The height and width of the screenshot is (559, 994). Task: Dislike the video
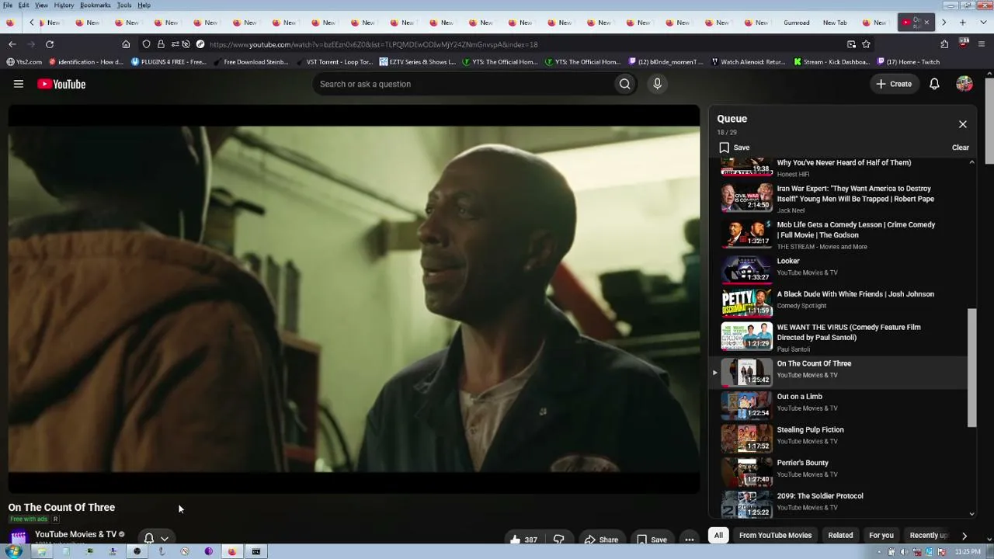tap(558, 540)
